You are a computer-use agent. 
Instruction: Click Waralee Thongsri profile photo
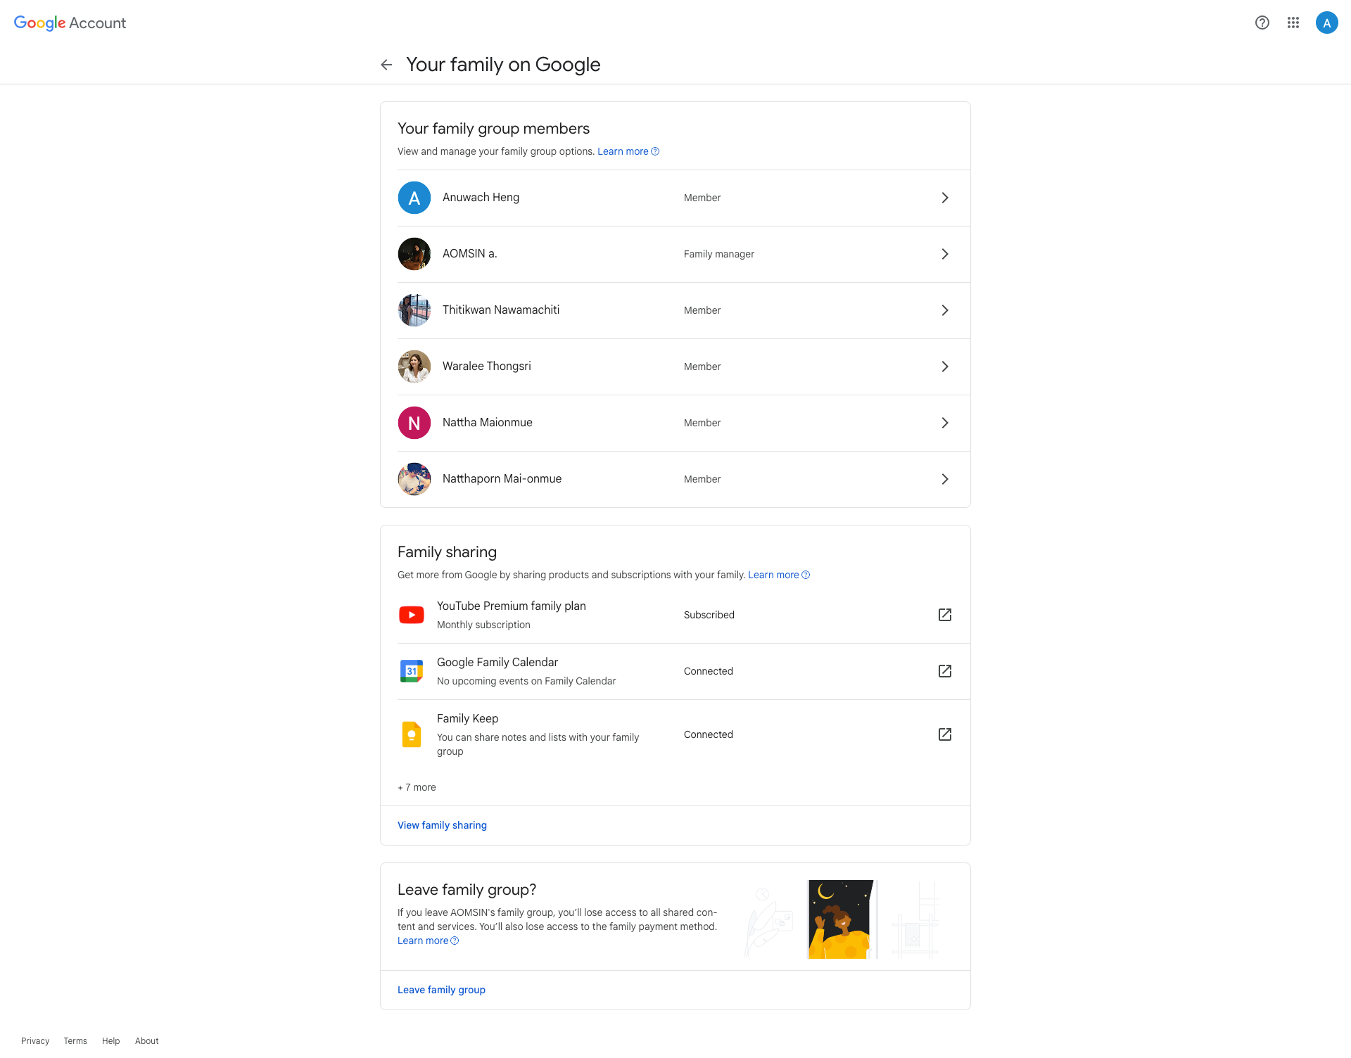coord(414,367)
